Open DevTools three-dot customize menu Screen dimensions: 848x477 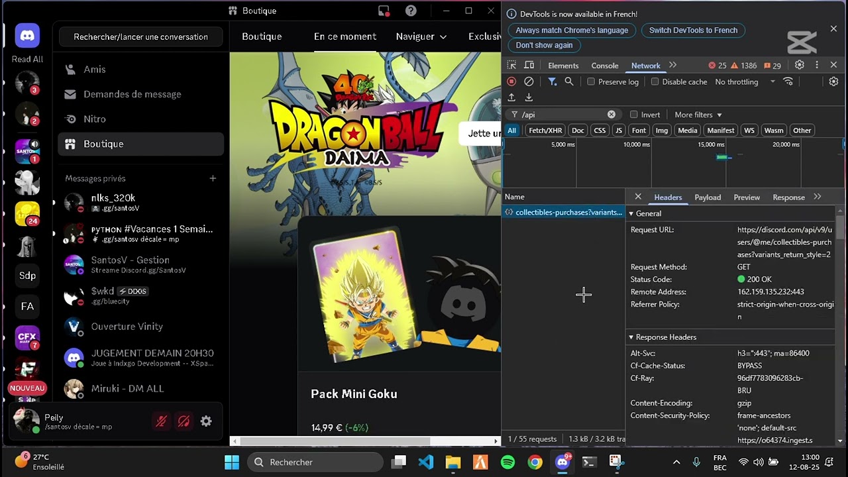pyautogui.click(x=817, y=65)
